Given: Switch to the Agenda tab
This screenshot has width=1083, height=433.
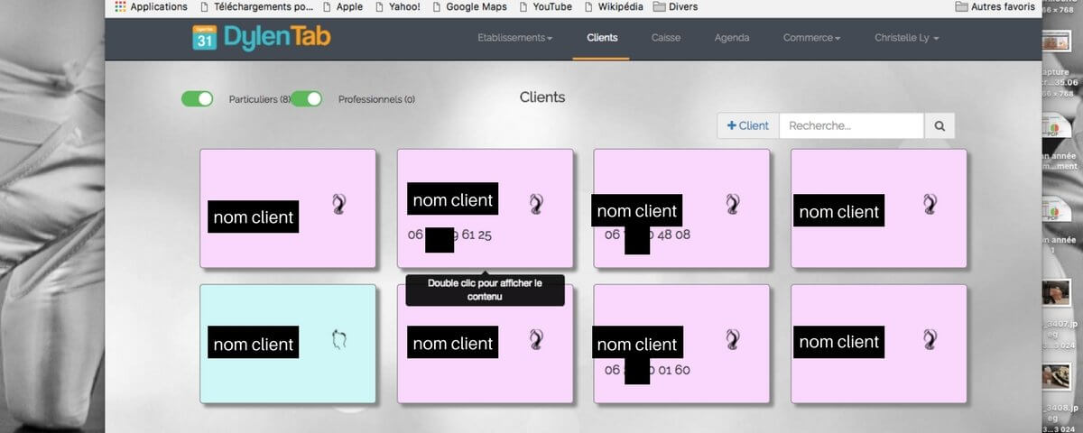Looking at the screenshot, I should click(x=732, y=38).
